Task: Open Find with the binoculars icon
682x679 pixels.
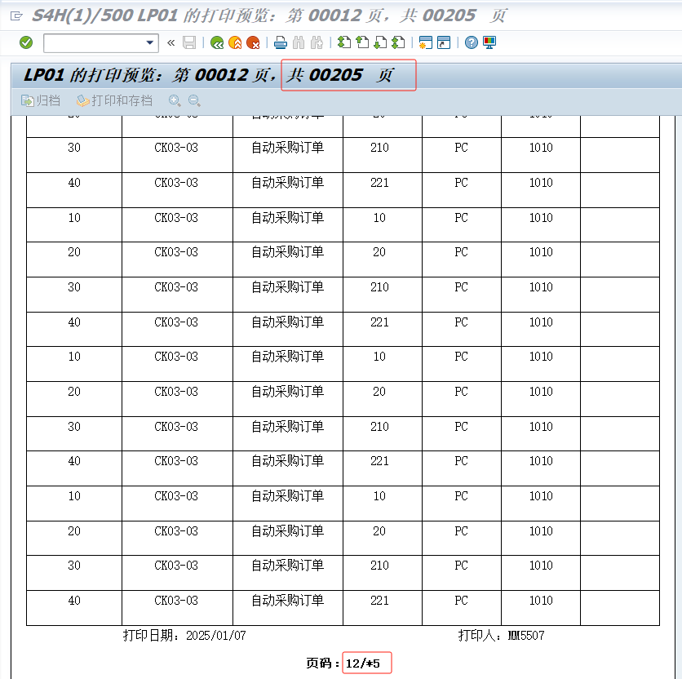Action: coord(299,42)
